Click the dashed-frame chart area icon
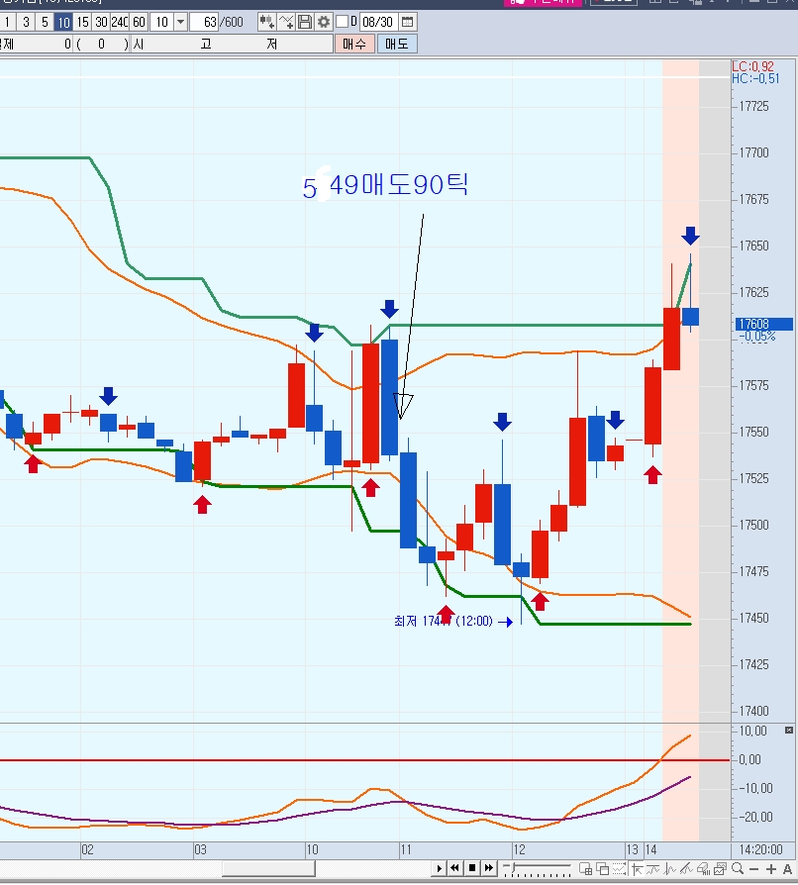The width and height of the screenshot is (798, 885). point(619,869)
